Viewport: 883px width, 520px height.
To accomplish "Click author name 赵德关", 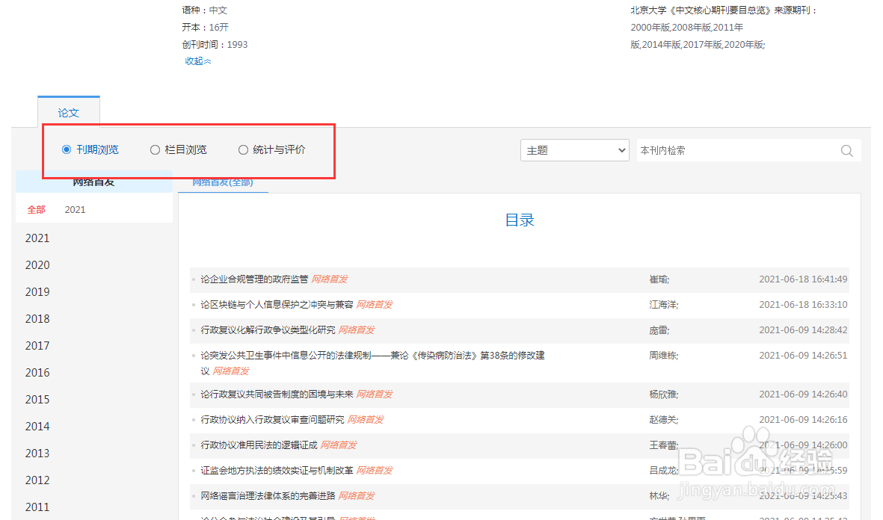I will click(662, 419).
